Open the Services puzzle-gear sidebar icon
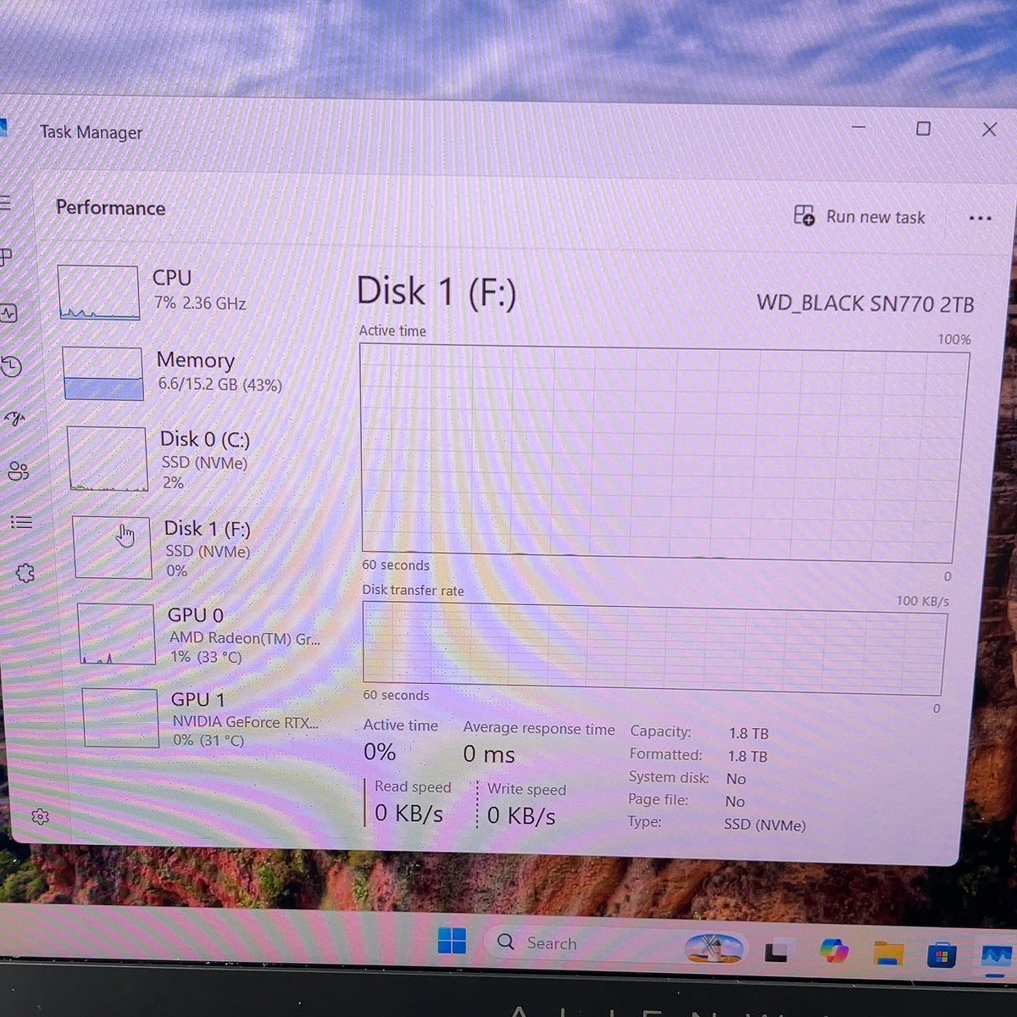Image resolution: width=1017 pixels, height=1017 pixels. coord(25,574)
